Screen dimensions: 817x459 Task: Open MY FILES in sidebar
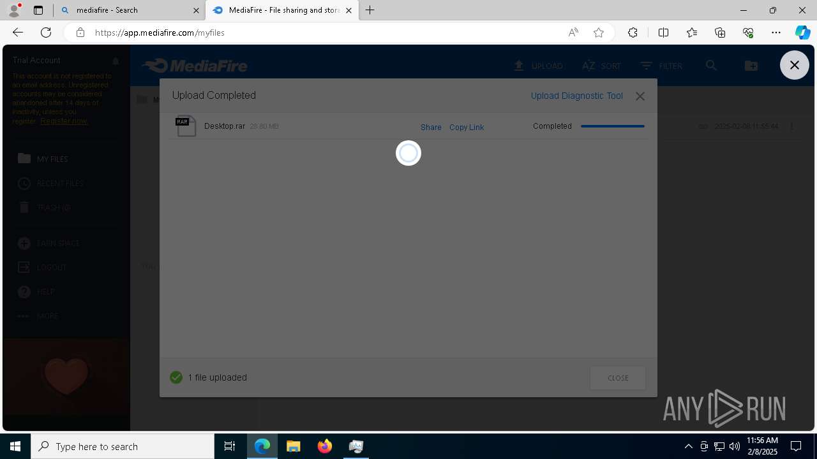point(43,159)
